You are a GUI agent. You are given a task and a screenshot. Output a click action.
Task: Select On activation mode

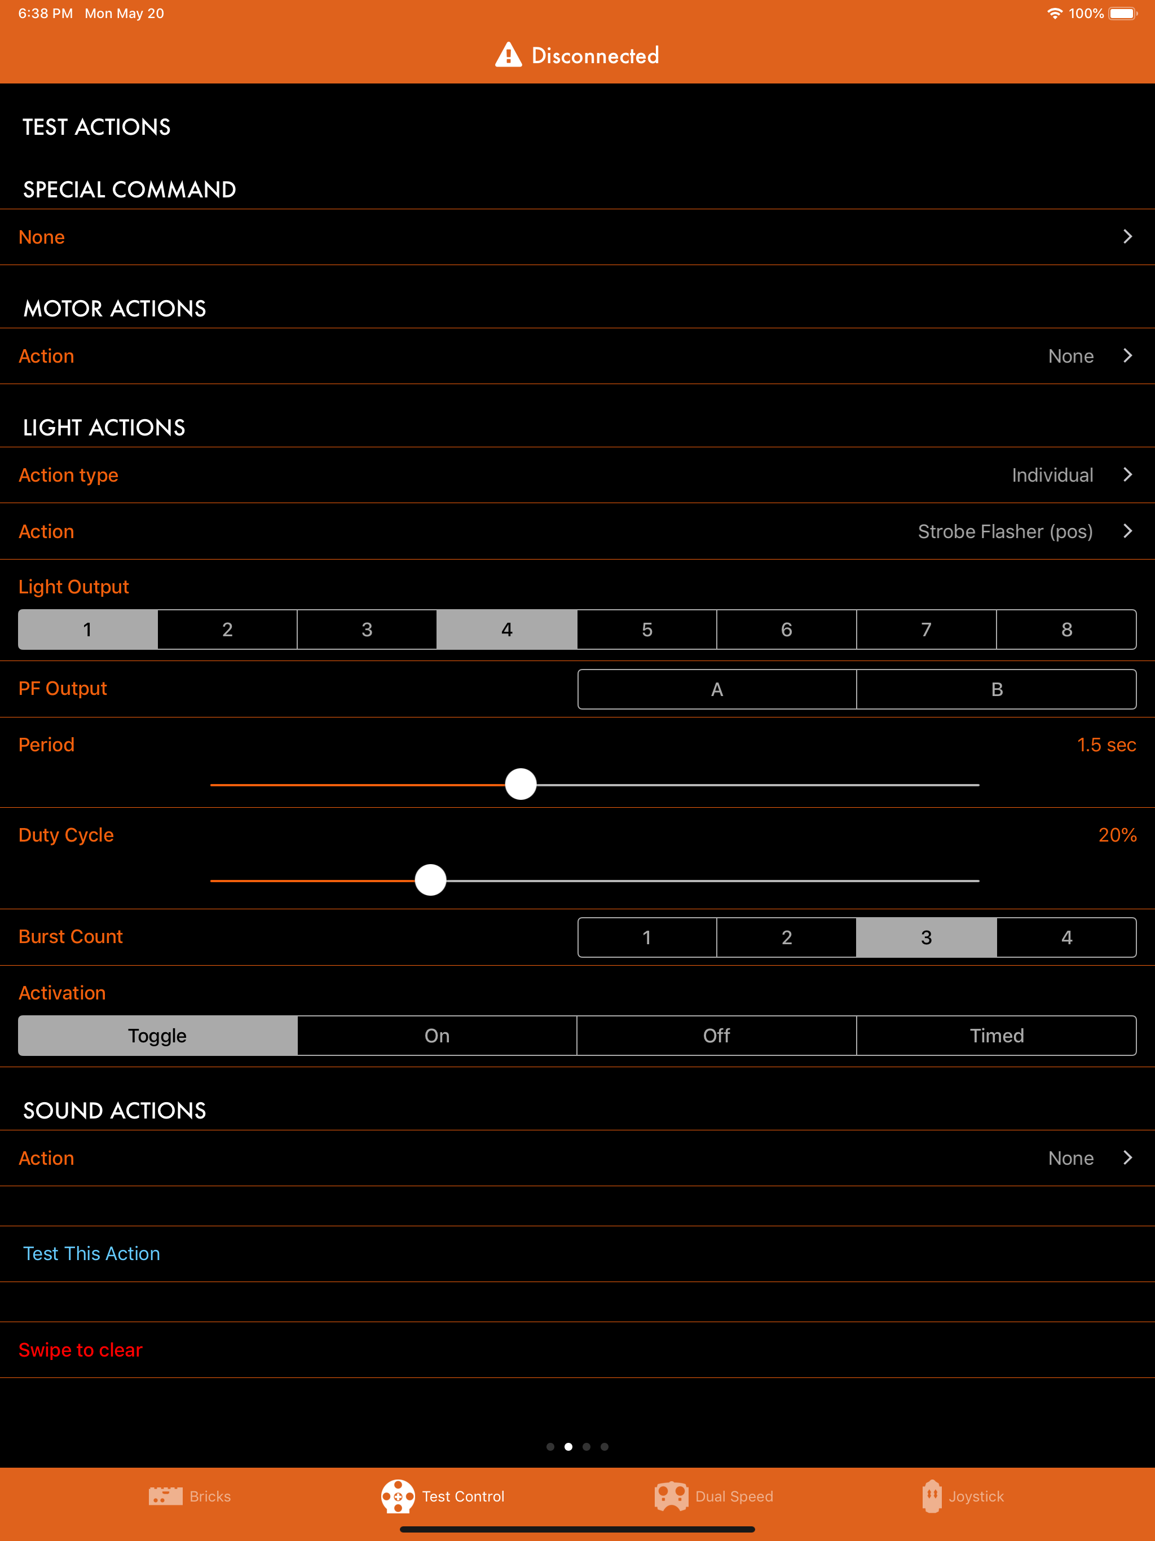point(437,1035)
